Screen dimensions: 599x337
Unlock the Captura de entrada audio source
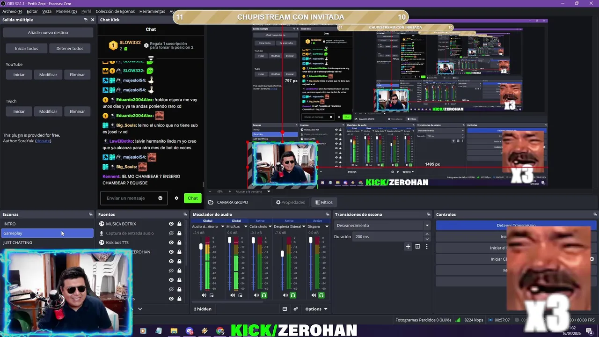tap(179, 233)
